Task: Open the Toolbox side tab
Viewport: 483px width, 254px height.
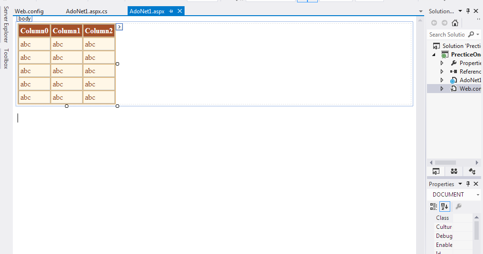Action: 6,58
